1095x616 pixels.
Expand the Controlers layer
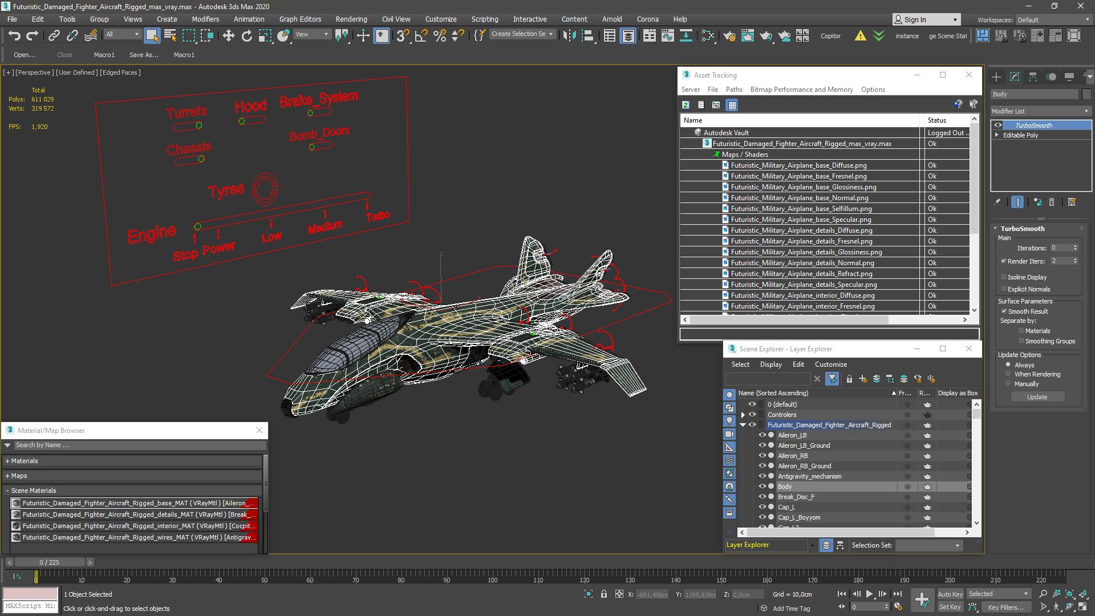[x=743, y=415]
